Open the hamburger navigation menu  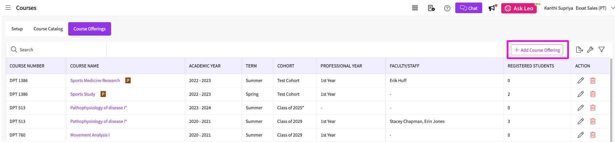8,8
